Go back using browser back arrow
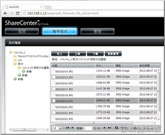This screenshot has height=135, width=165. (5, 13)
